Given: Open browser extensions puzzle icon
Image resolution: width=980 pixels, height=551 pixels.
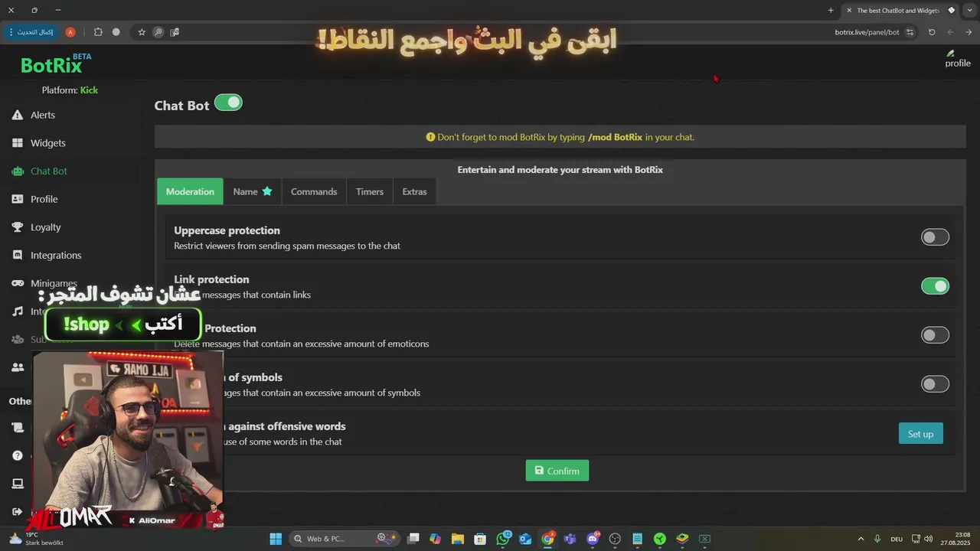Looking at the screenshot, I should (x=98, y=32).
